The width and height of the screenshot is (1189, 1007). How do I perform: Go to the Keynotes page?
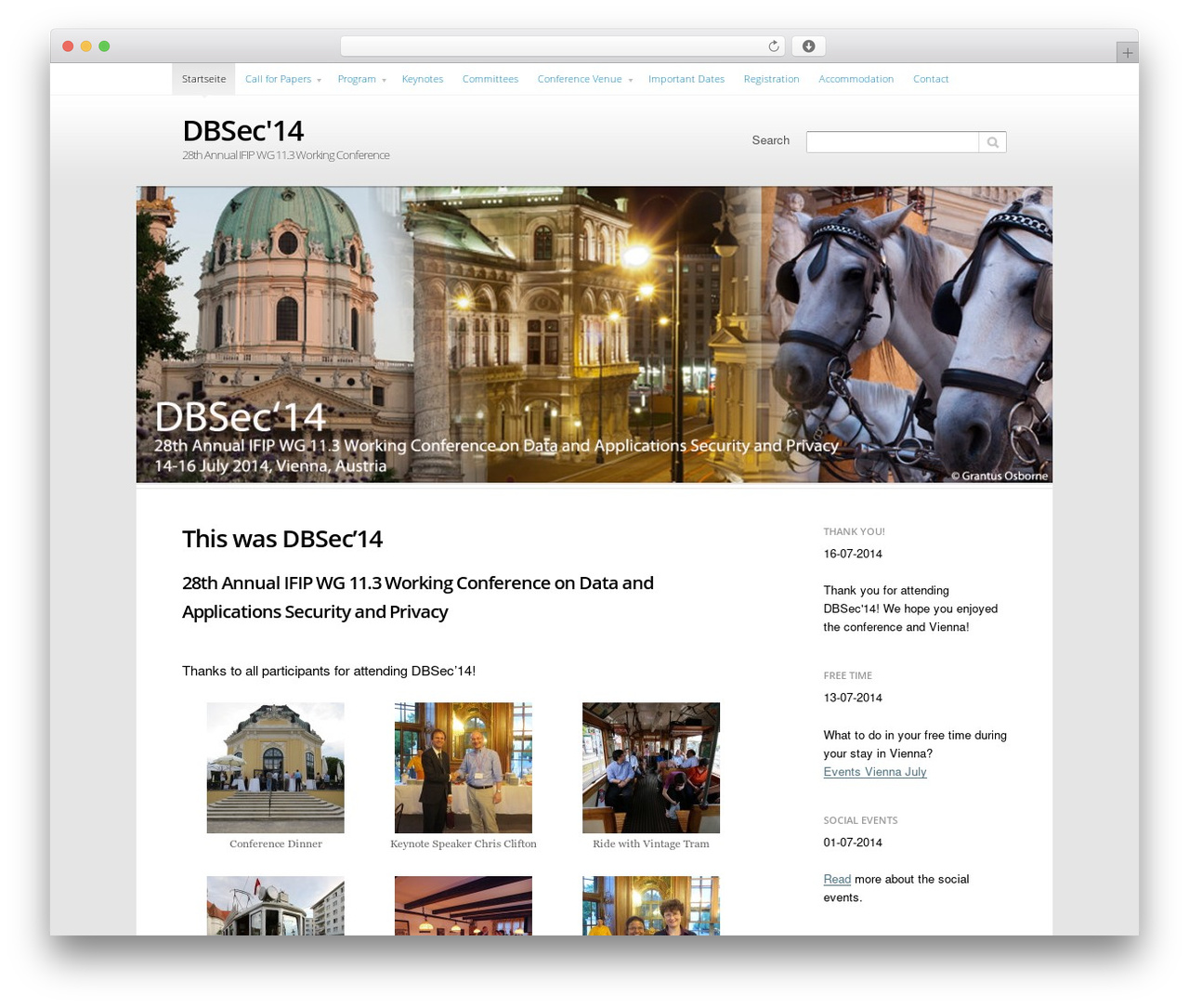tap(423, 79)
